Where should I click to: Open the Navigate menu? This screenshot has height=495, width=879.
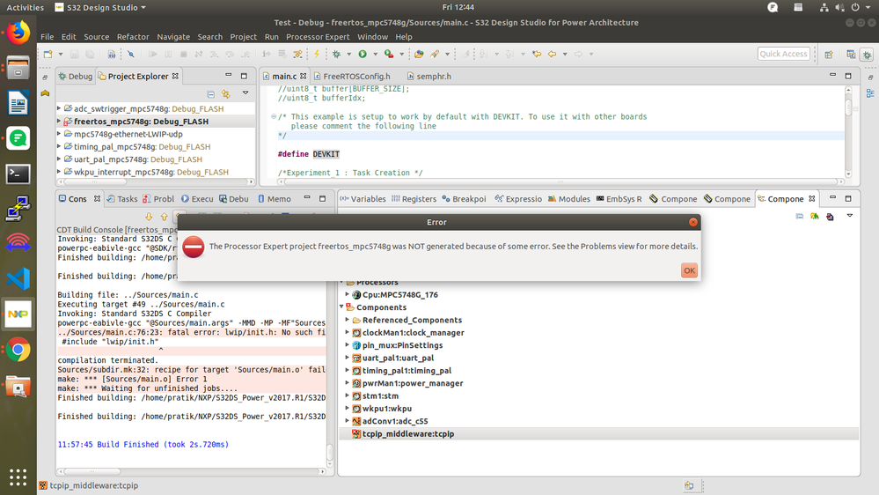173,36
